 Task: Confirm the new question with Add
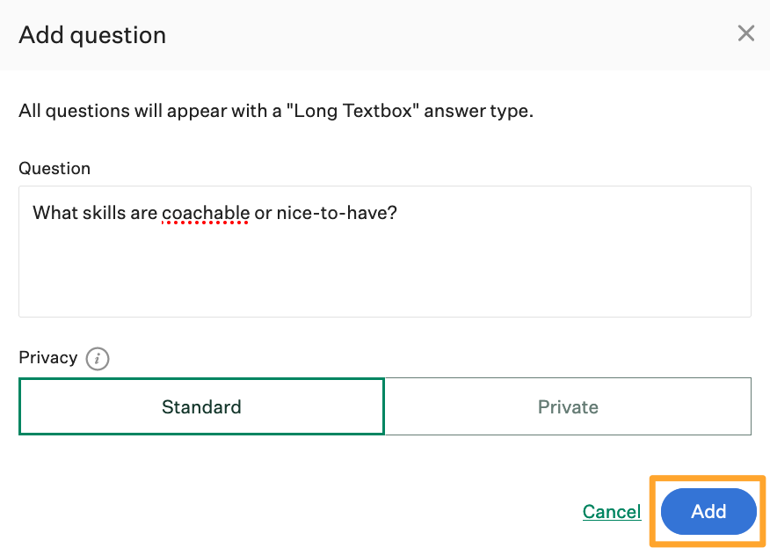point(708,511)
